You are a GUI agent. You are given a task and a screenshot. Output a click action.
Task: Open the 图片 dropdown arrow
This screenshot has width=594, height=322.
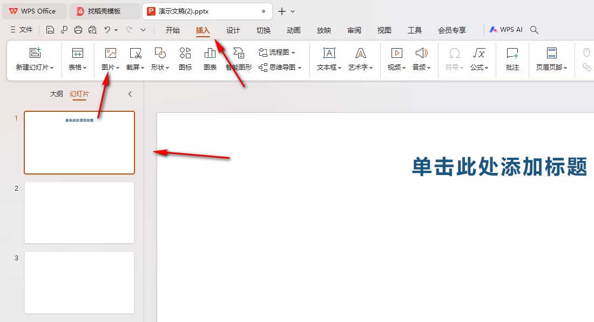(118, 68)
